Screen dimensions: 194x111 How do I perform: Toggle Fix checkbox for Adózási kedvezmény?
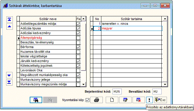point(78,33)
